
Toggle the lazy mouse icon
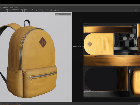(36, 10)
